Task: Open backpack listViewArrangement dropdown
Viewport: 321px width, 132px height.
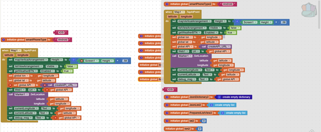Action: coord(192,28)
